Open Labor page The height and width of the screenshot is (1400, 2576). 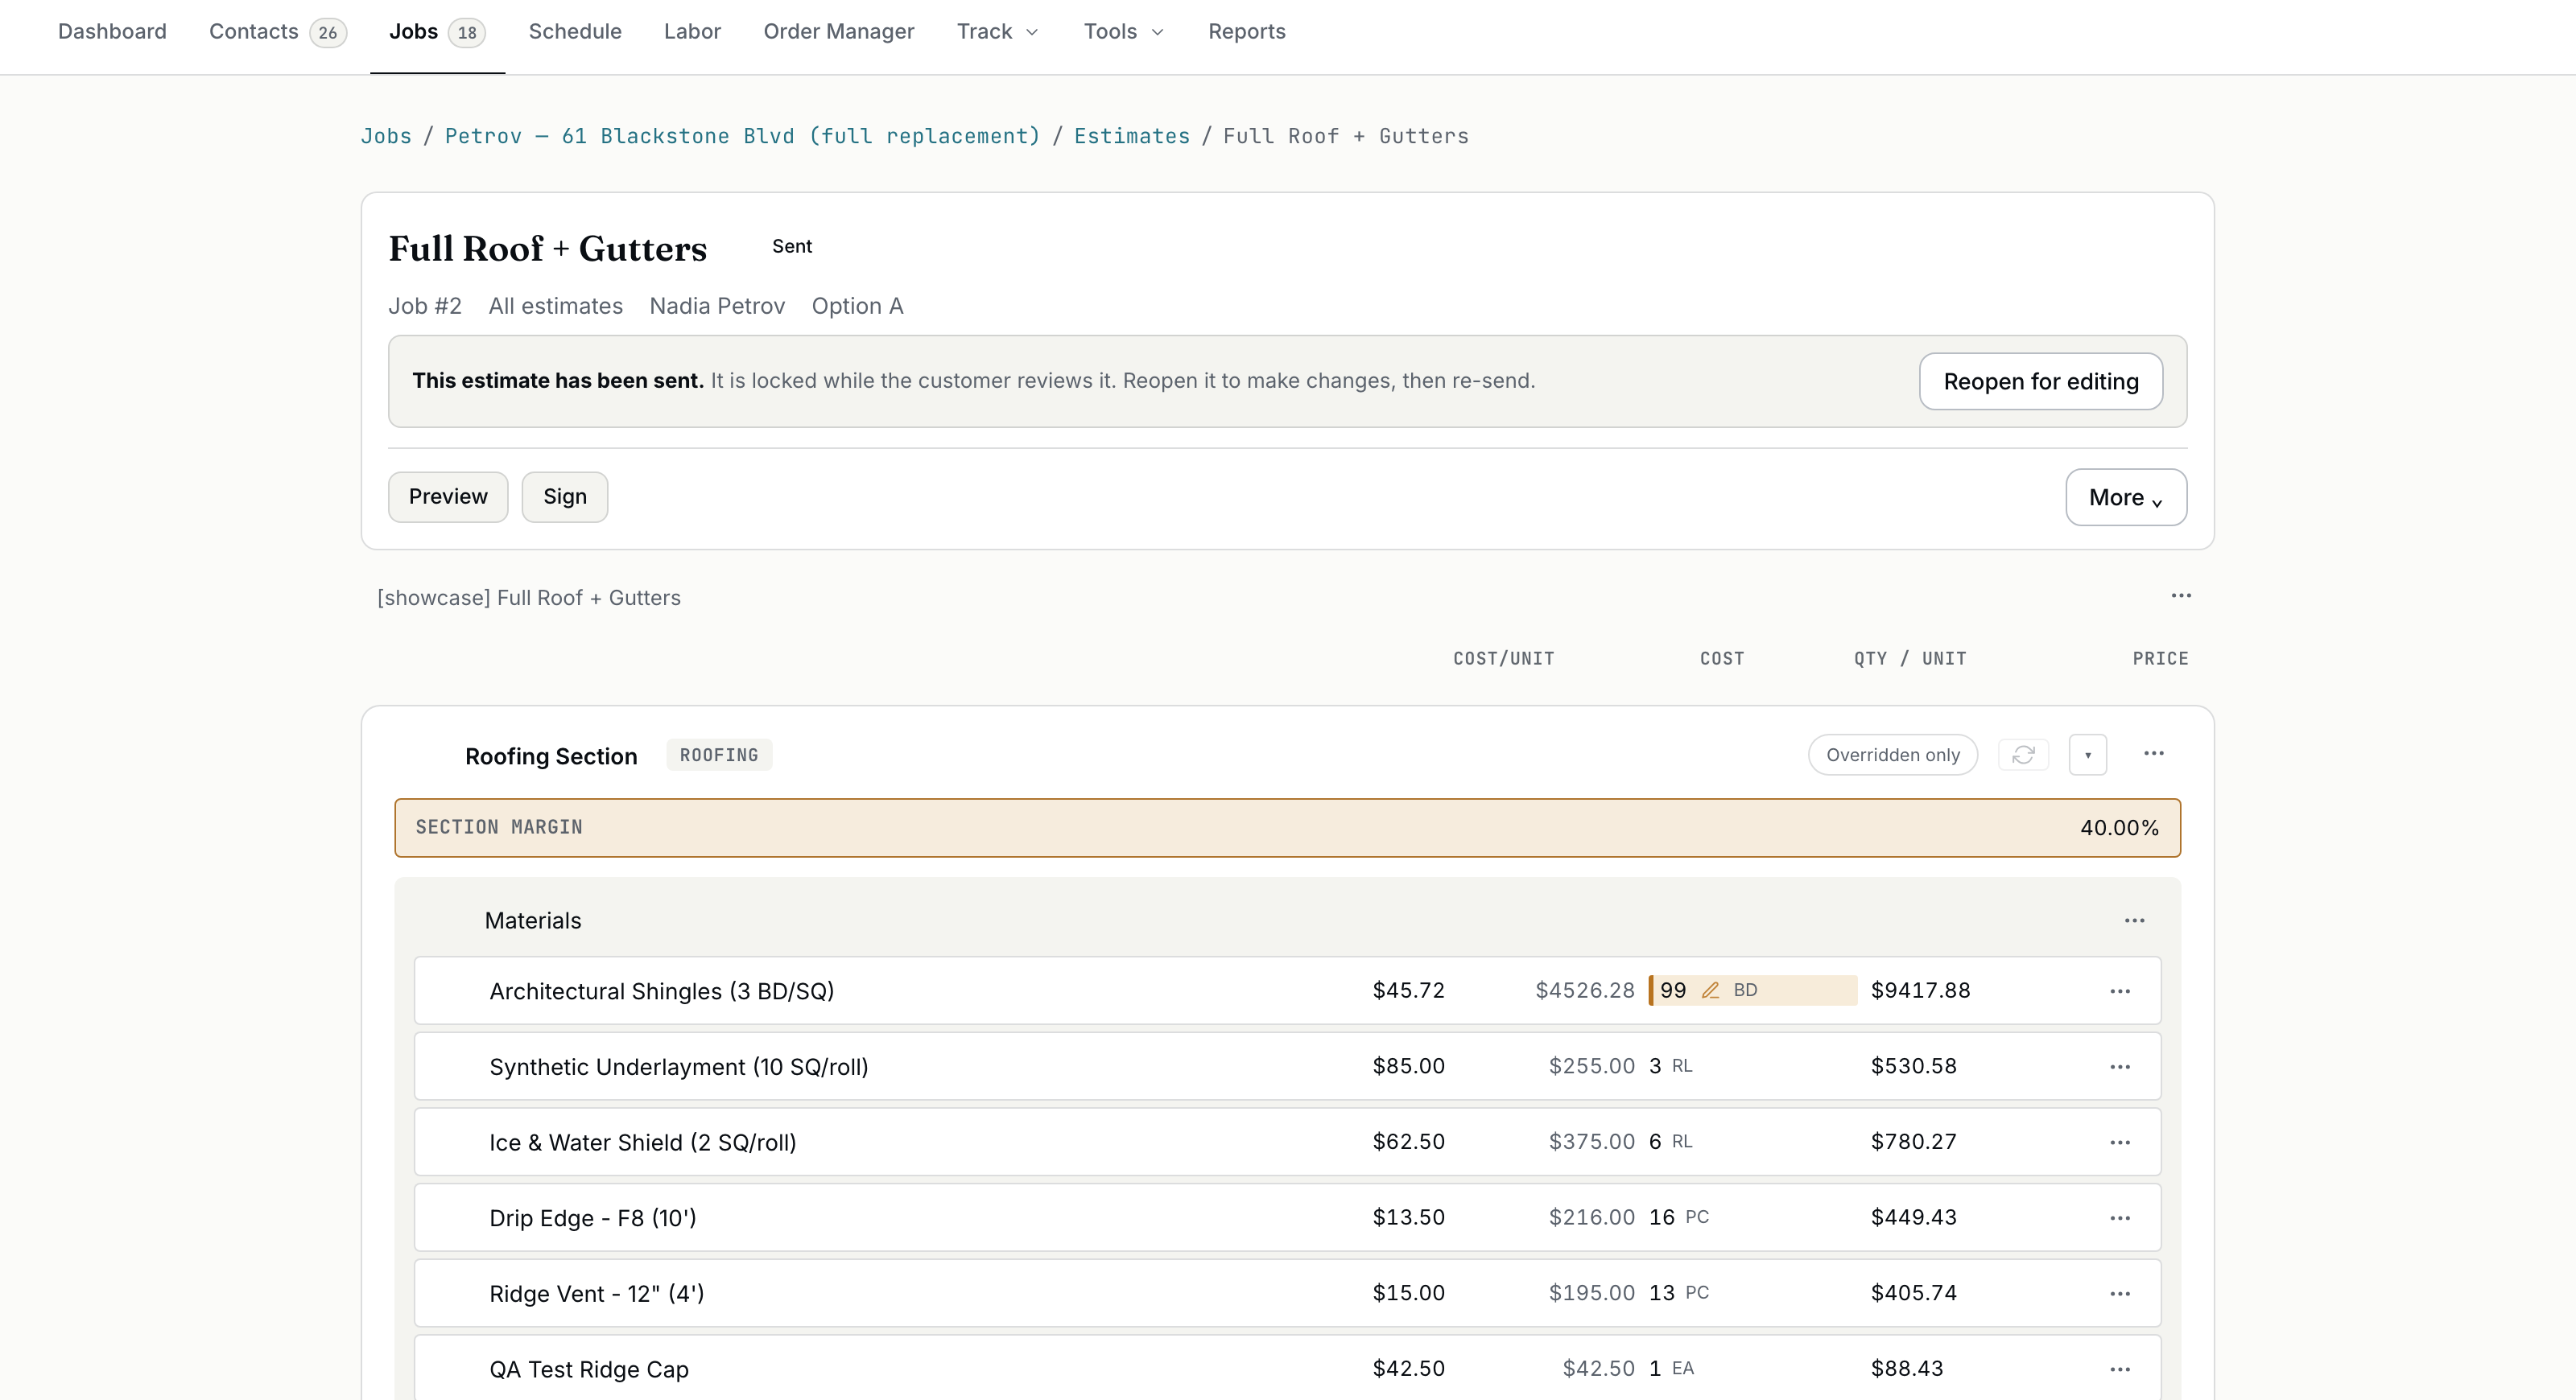(692, 31)
